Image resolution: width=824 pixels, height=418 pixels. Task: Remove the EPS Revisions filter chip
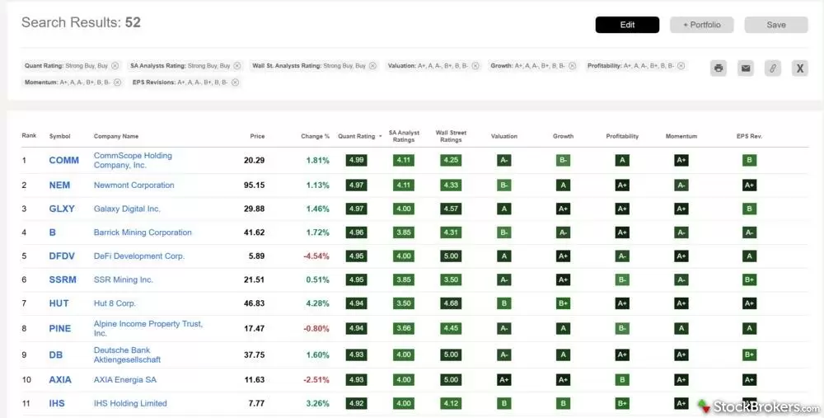coord(235,82)
